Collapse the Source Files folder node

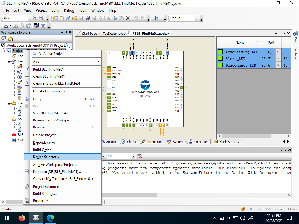point(9,119)
